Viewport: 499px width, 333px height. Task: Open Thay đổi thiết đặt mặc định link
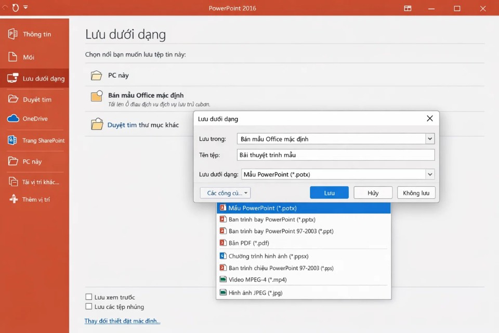(122, 321)
